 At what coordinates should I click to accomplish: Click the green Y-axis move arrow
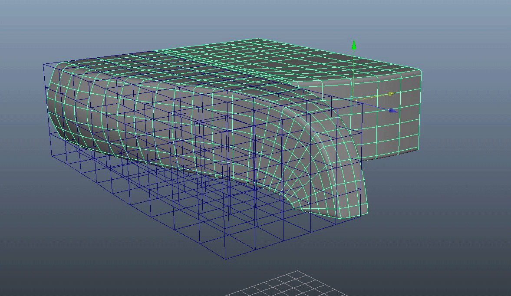click(354, 45)
